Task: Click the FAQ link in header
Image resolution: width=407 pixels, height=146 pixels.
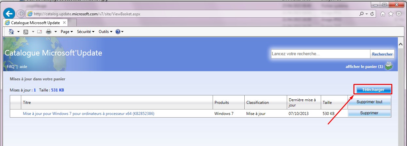Action: 10,67
